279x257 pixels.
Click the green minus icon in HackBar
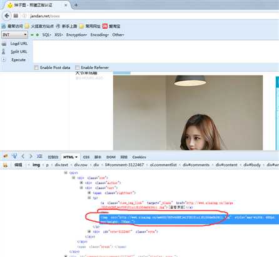coord(32,35)
